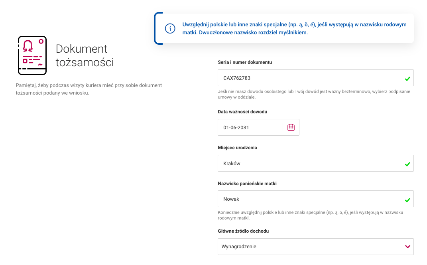
Task: Click the green checkmark in the document number field
Action: tap(407, 79)
